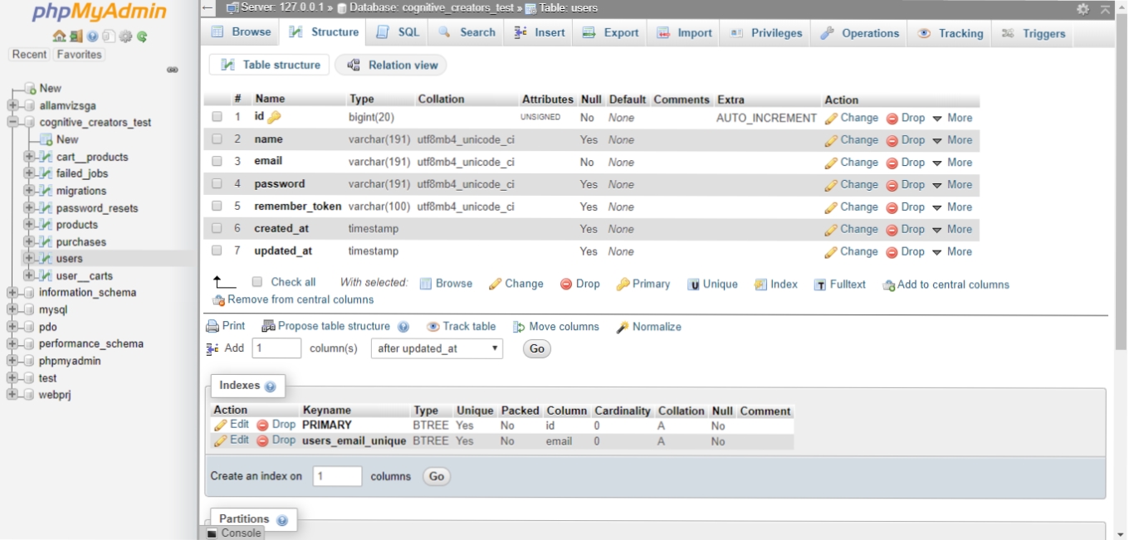Open help icon beside Propose table structure
Image resolution: width=1129 pixels, height=540 pixels.
(403, 327)
